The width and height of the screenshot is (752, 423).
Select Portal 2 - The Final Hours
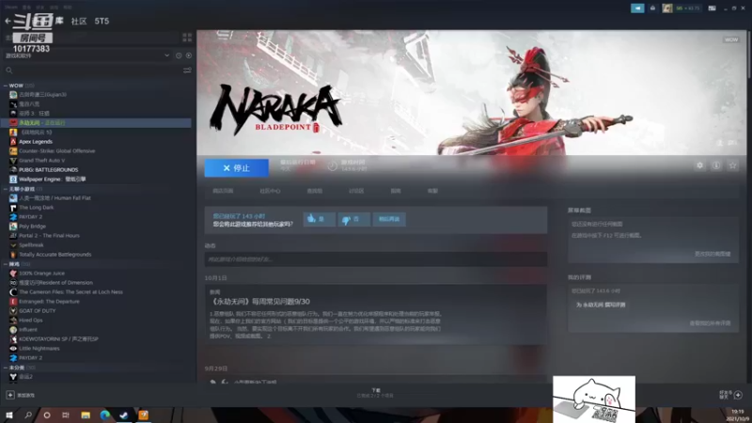pos(49,236)
